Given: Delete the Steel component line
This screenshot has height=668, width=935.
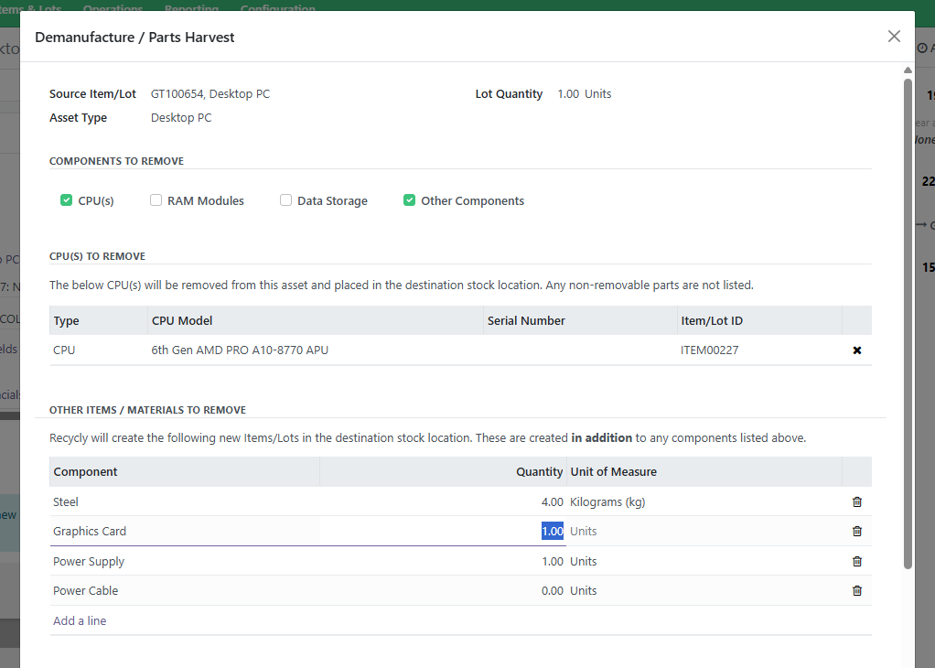Looking at the screenshot, I should tap(856, 501).
